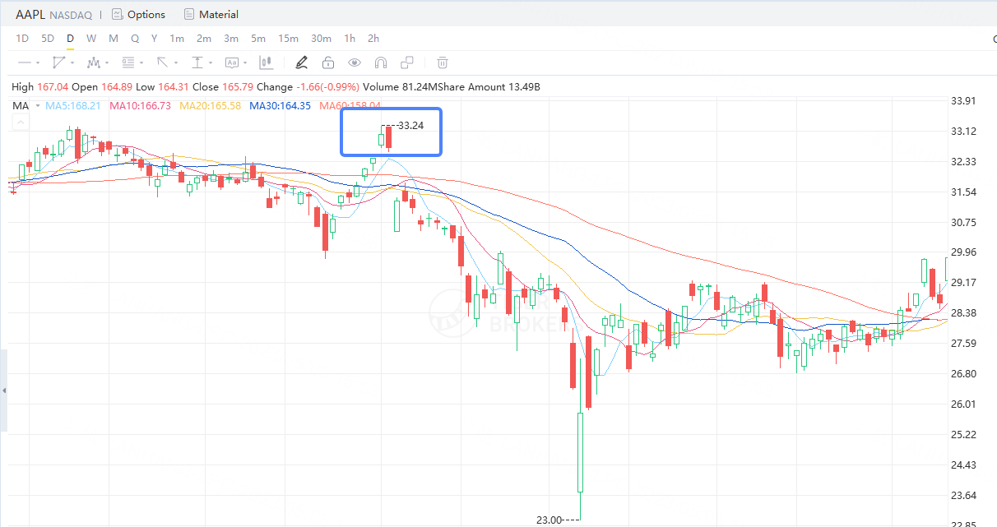Select the arrow drawing tool

(162, 62)
